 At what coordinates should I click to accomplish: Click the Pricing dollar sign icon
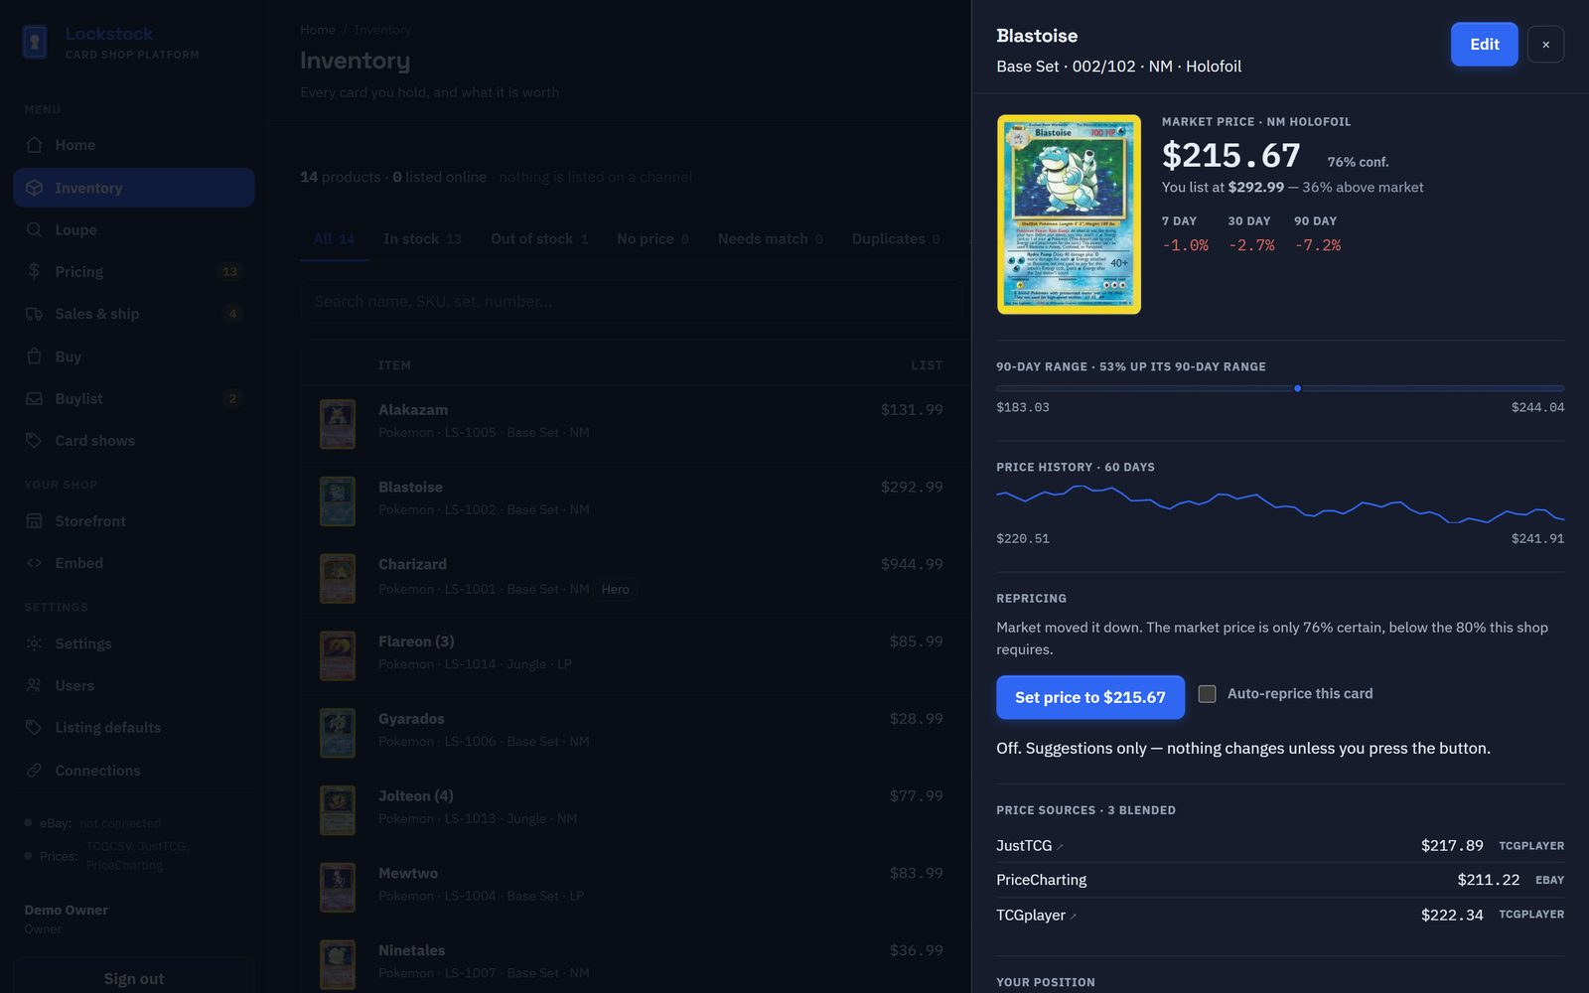[34, 271]
